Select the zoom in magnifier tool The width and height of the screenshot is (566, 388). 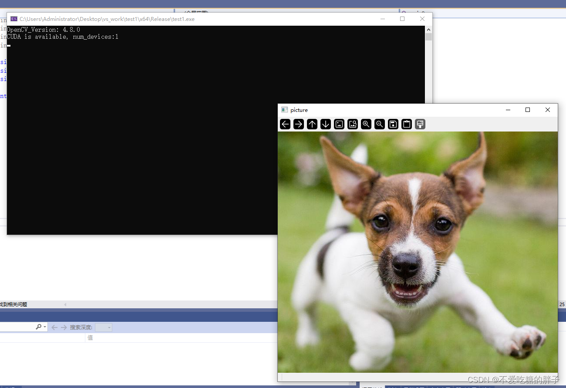tap(366, 124)
